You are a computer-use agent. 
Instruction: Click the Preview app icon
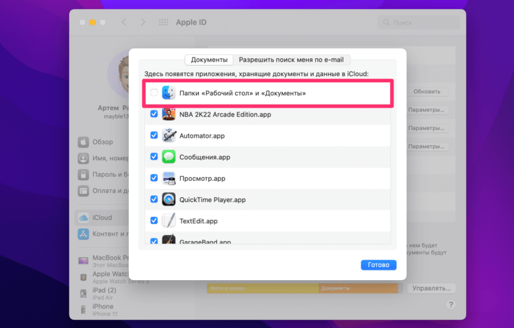pyautogui.click(x=169, y=178)
